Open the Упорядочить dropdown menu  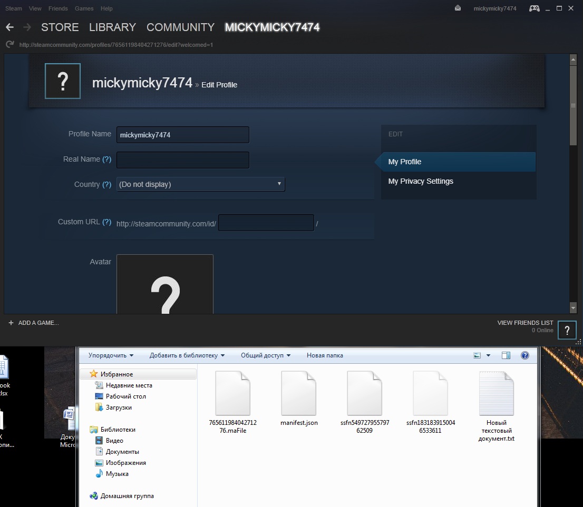tap(111, 355)
